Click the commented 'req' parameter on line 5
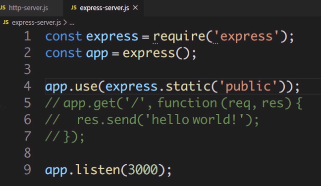321x186 pixels. [239, 104]
